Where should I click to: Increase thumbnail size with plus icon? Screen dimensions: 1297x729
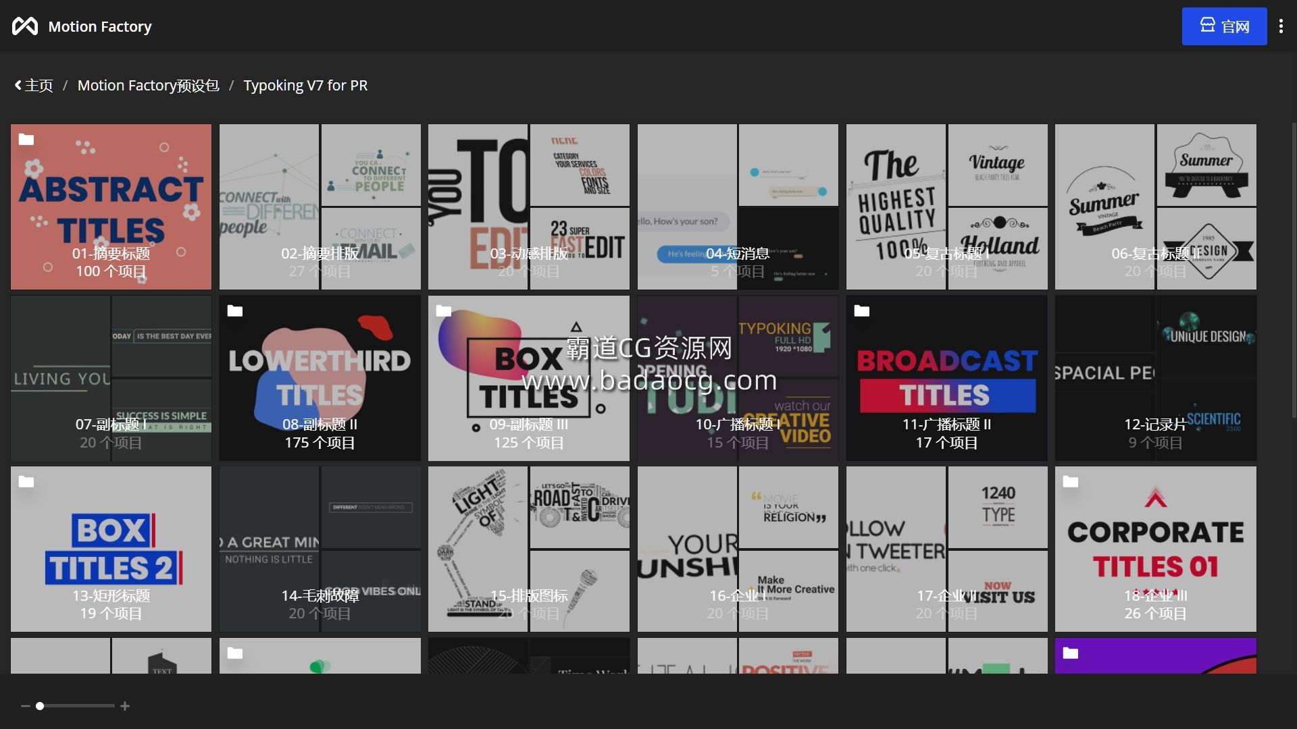click(x=125, y=706)
